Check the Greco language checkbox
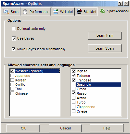This screenshot has height=134, width=130. tap(74, 89)
